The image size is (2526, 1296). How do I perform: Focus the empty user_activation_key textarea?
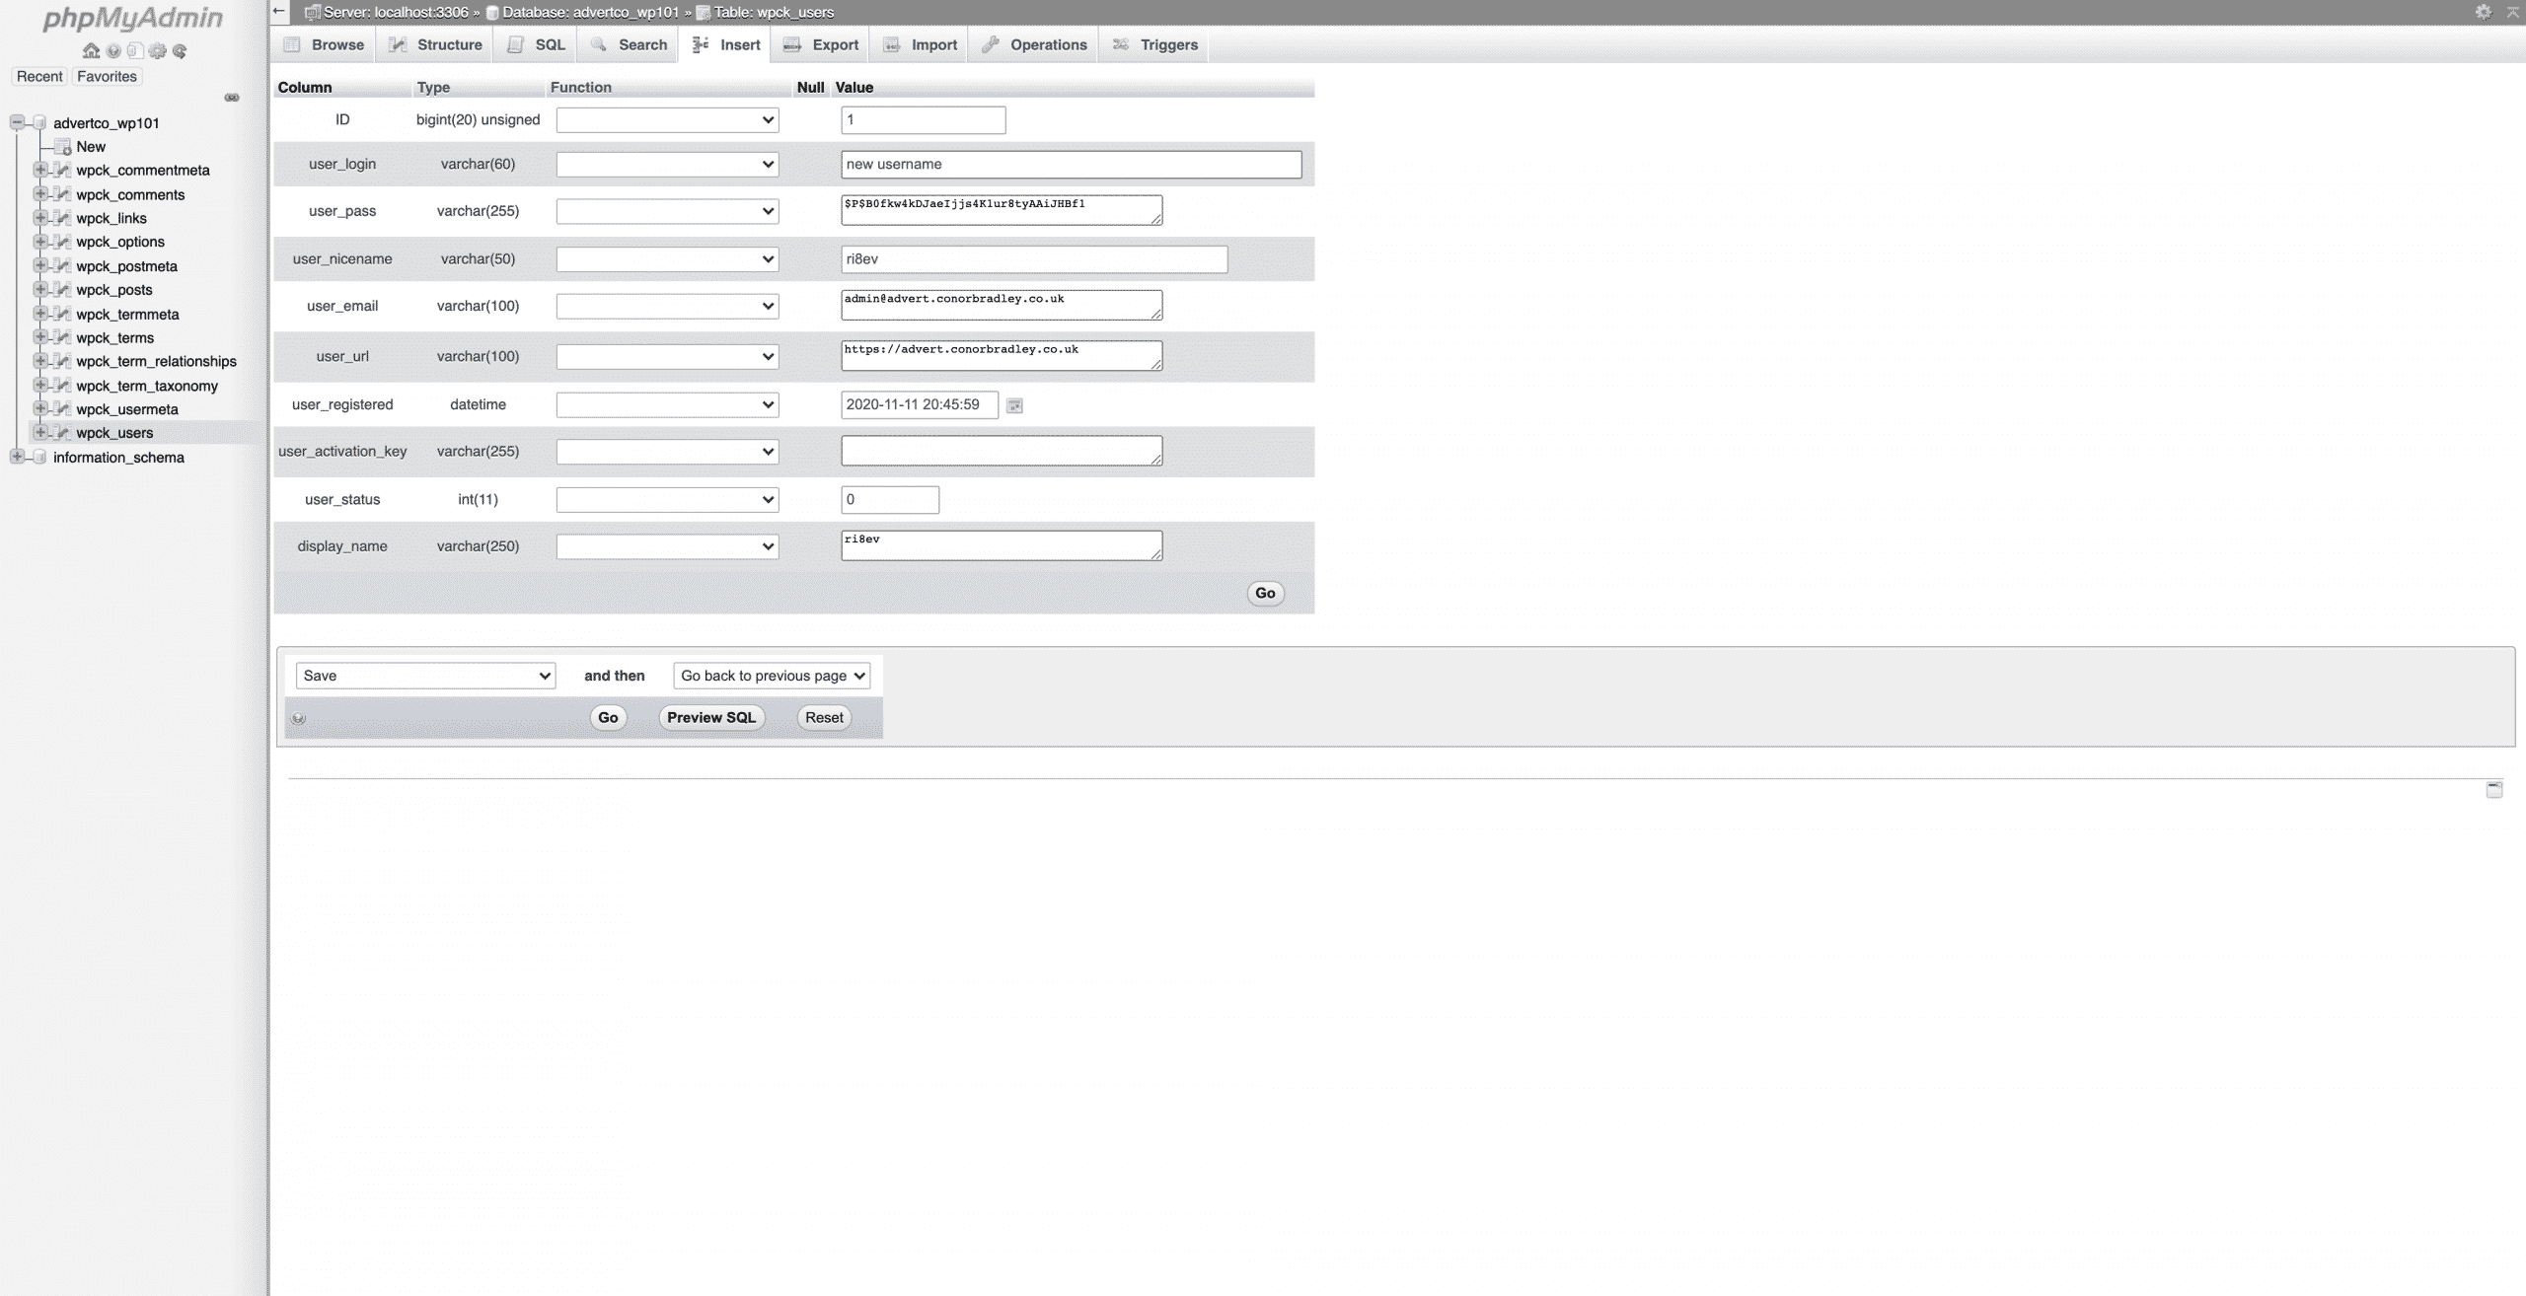(x=1002, y=451)
